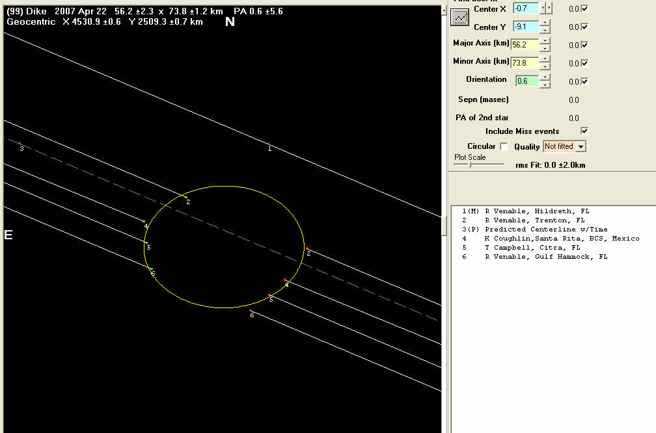This screenshot has width=656, height=433.
Task: Toggle the Orientation fit checkbox
Action: 585,81
